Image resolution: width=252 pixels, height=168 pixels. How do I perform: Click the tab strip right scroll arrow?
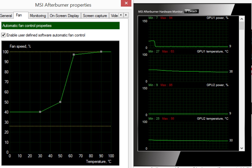click(126, 15)
